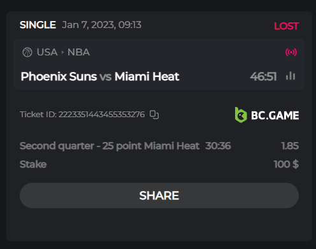Screen dimensions: 316x249
Task: Open the NBA league link
Action: click(78, 52)
